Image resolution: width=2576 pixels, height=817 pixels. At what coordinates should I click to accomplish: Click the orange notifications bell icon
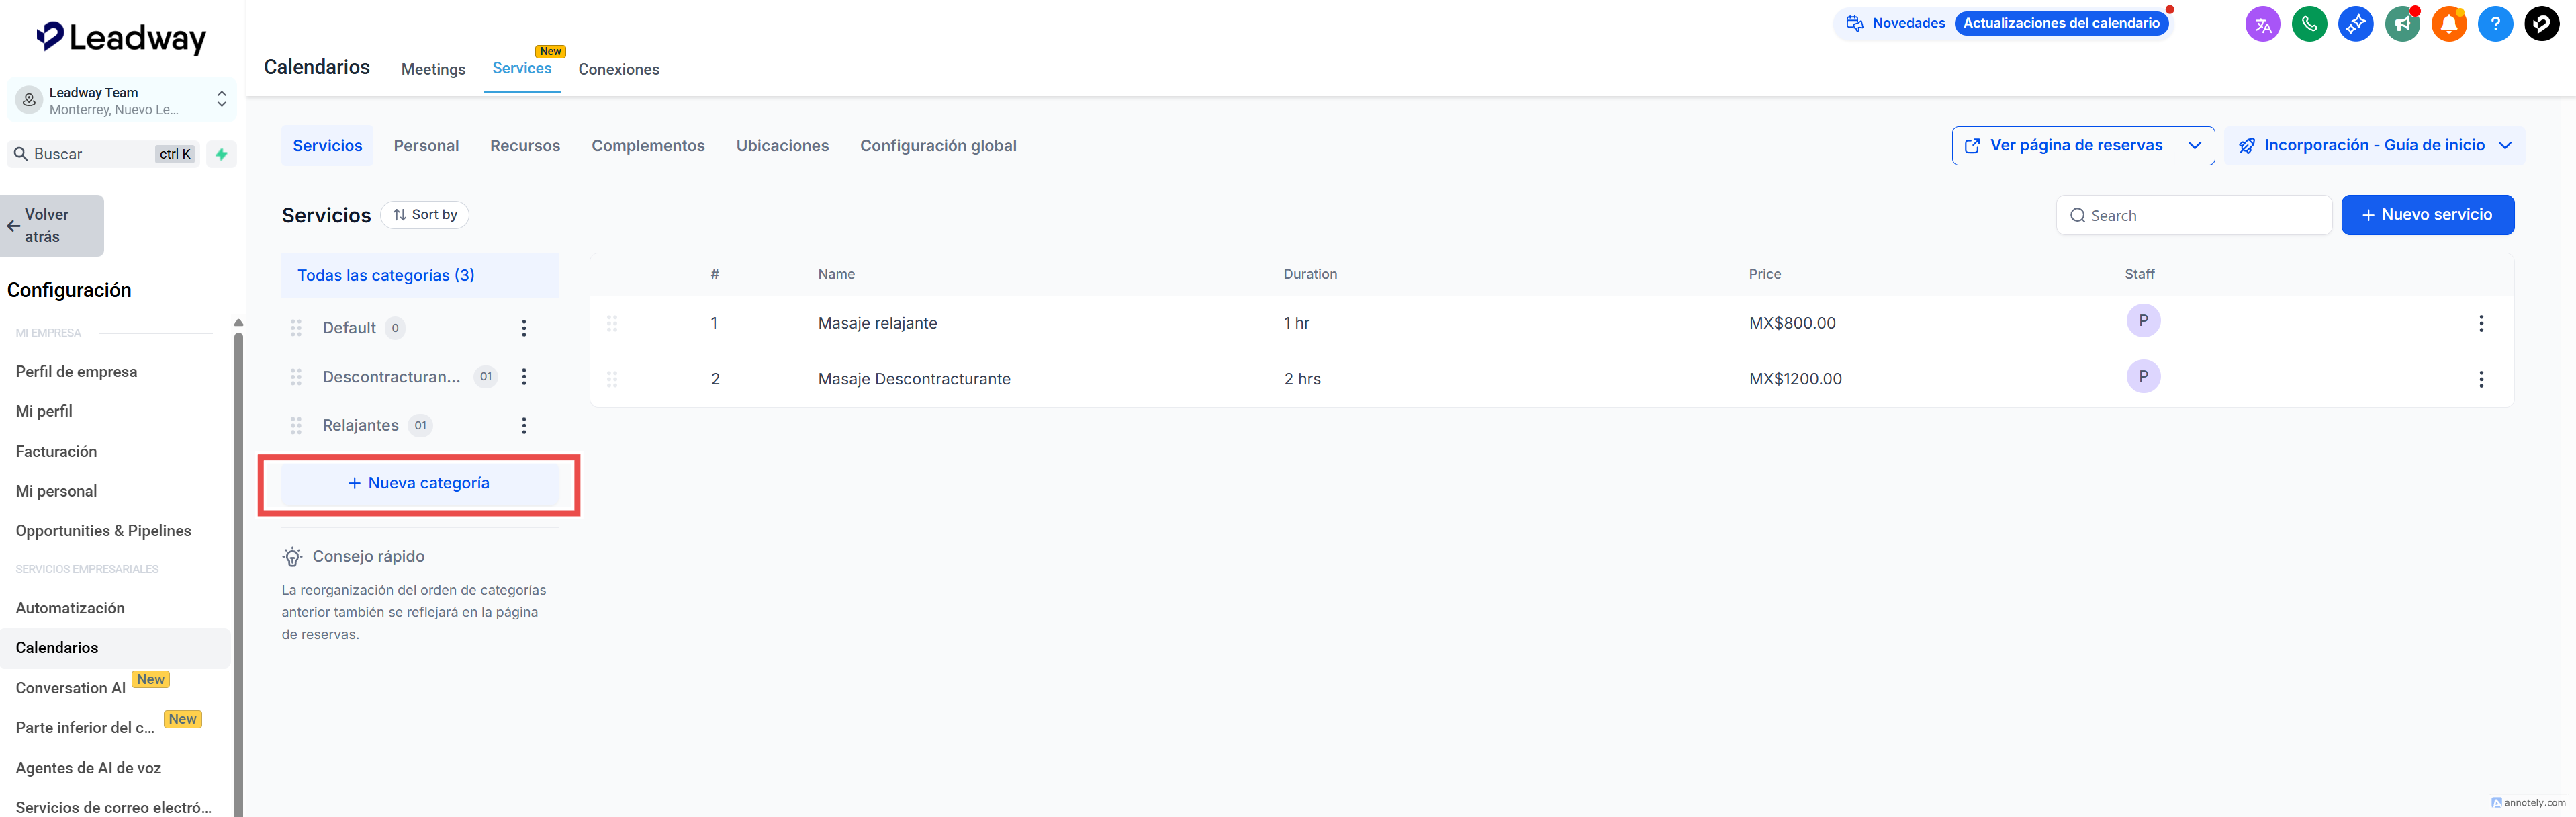(x=2448, y=24)
